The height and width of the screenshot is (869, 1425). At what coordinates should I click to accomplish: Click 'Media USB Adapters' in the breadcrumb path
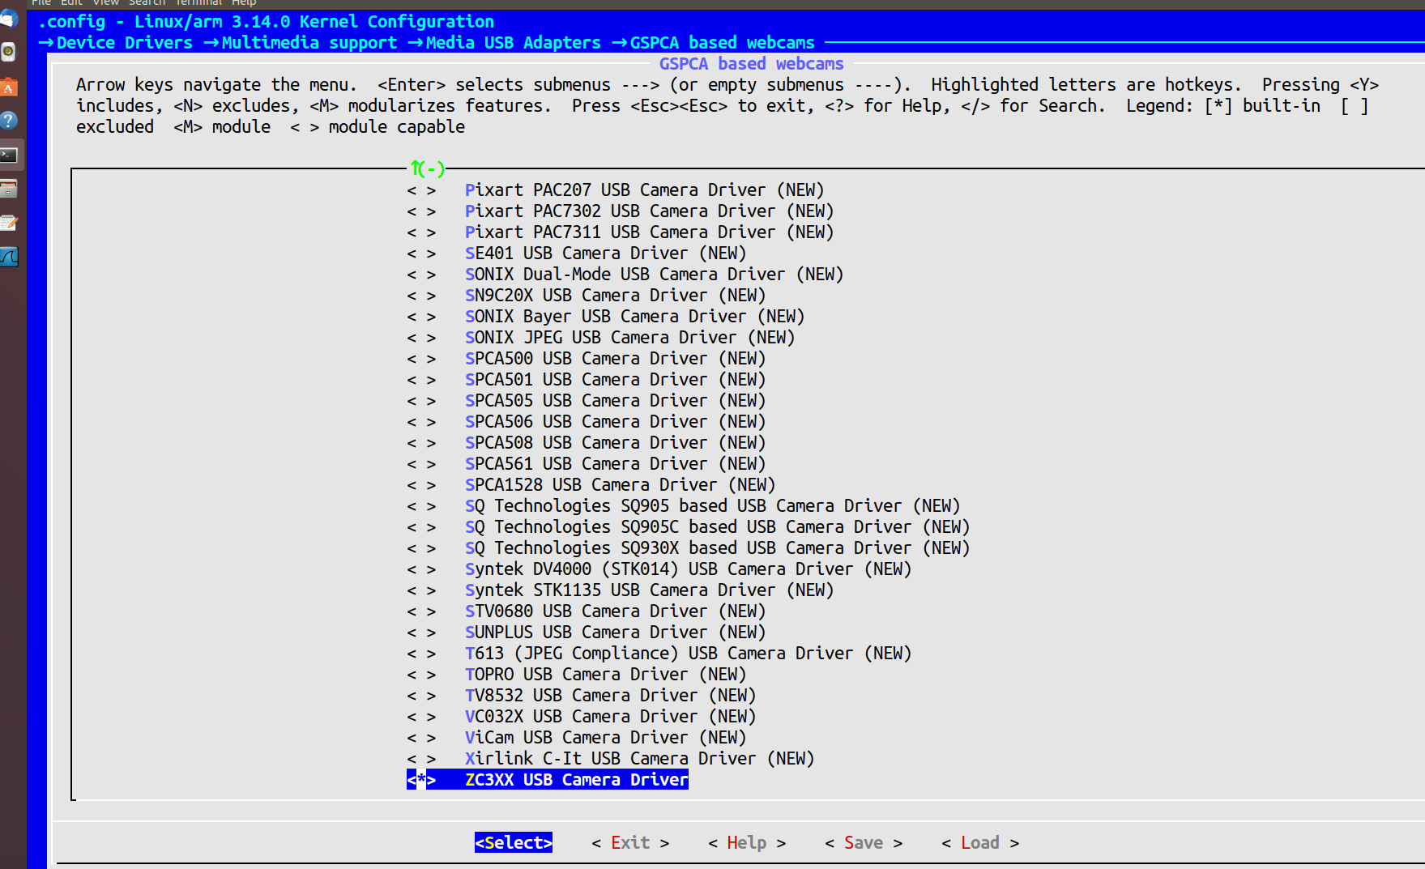pos(514,43)
